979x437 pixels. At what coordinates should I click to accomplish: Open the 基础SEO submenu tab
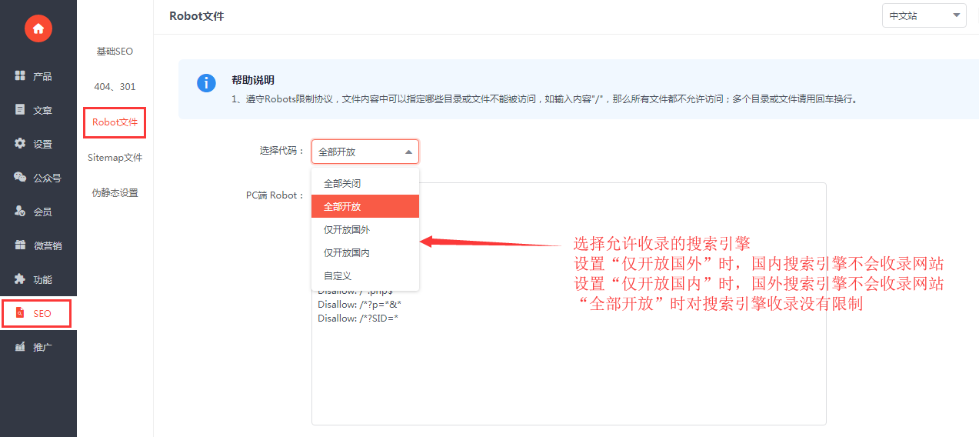tap(115, 52)
